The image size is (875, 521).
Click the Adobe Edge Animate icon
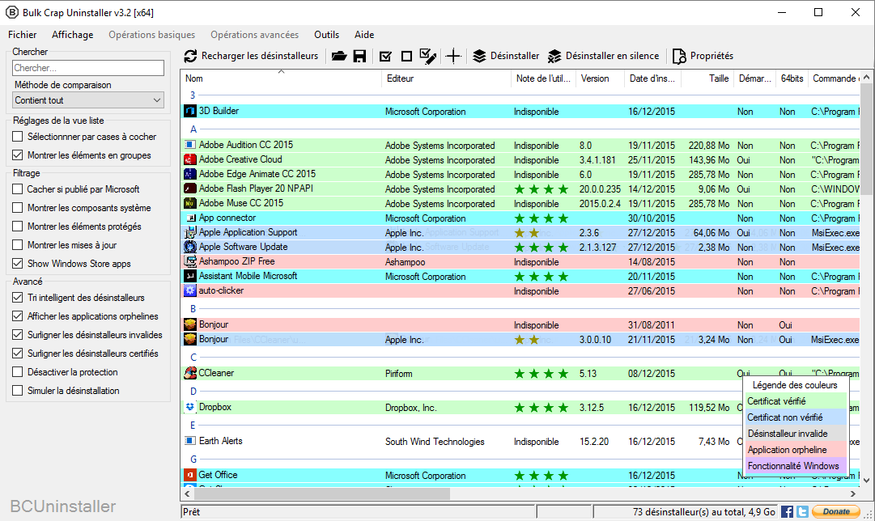point(190,174)
